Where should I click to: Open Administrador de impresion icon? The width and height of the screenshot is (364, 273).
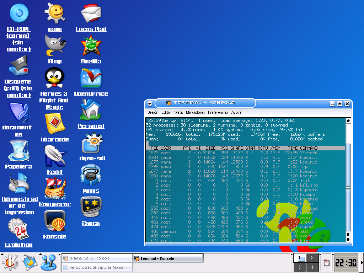18,183
